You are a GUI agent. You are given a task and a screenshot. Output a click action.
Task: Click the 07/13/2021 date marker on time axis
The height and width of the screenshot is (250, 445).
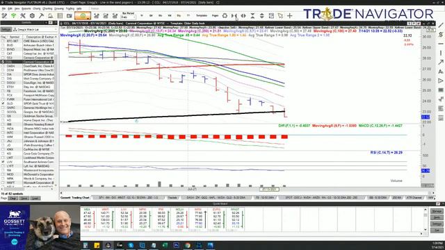pyautogui.click(x=269, y=189)
